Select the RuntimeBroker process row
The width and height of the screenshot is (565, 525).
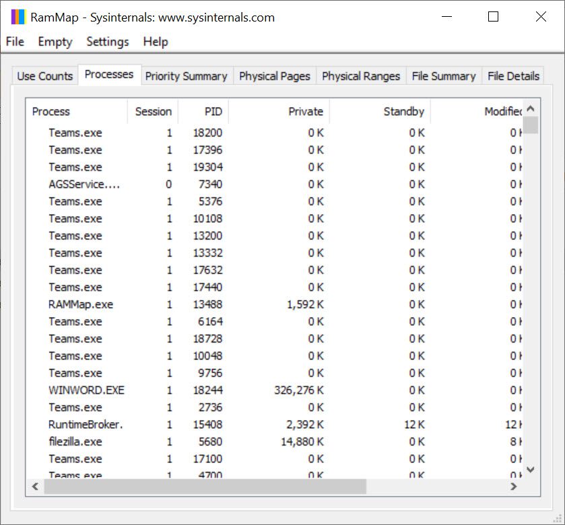(x=274, y=425)
